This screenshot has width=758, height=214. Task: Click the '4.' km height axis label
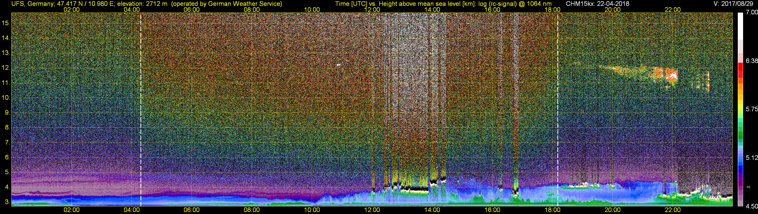click(8, 187)
